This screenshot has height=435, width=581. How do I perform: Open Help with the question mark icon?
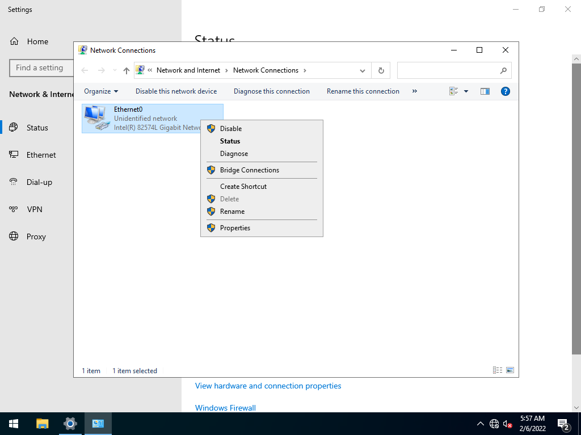tap(506, 91)
